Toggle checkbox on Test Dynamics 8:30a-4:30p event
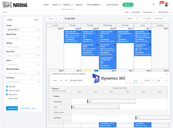This screenshot has width=173, height=128. [x=115, y=58]
